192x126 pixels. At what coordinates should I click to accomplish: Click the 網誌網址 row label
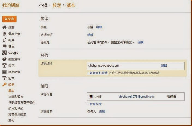click(x=47, y=64)
